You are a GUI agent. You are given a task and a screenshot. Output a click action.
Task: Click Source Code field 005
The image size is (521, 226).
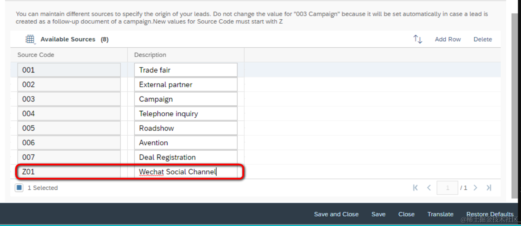(69, 128)
